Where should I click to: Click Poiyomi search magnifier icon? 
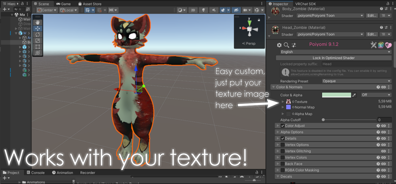(x=286, y=45)
